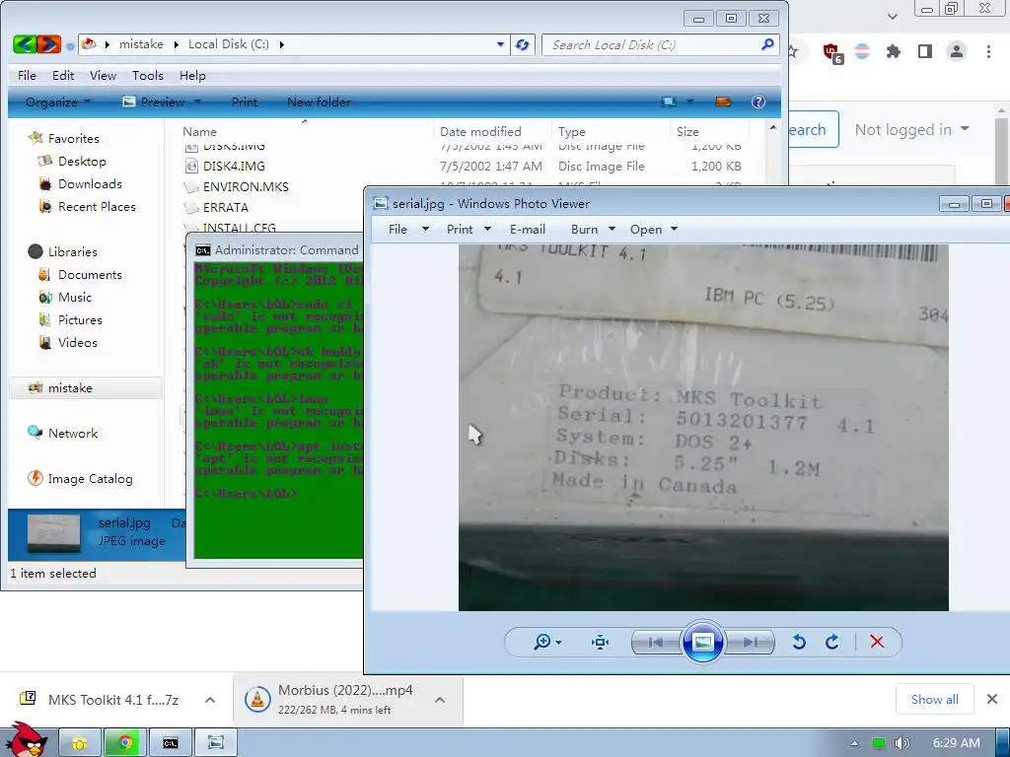Expand Preview button dropdown arrow
Viewport: 1010px width, 757px height.
[197, 102]
